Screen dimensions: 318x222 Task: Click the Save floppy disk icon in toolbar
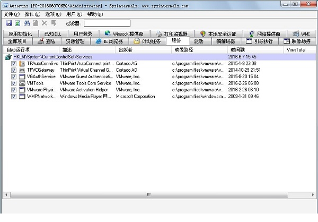pos(9,23)
